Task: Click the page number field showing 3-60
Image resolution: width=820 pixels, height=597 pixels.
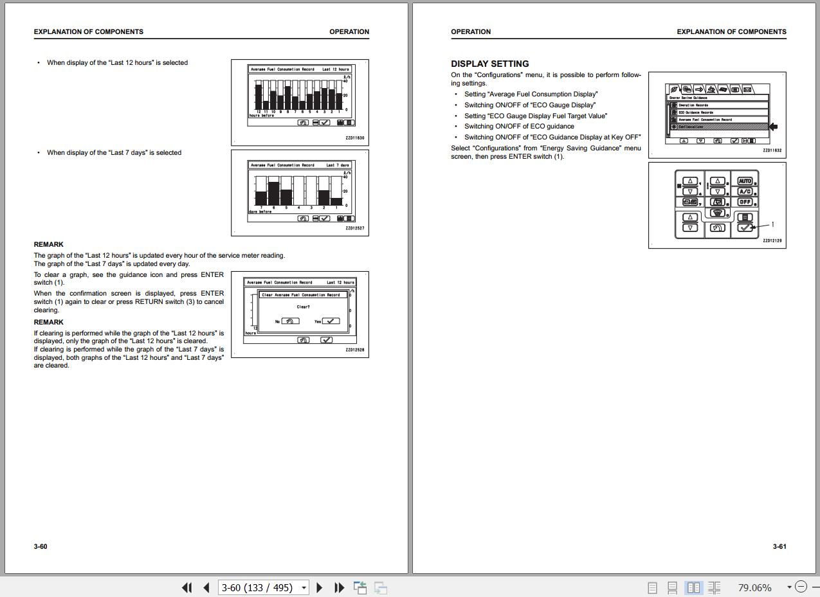Action: click(x=258, y=587)
